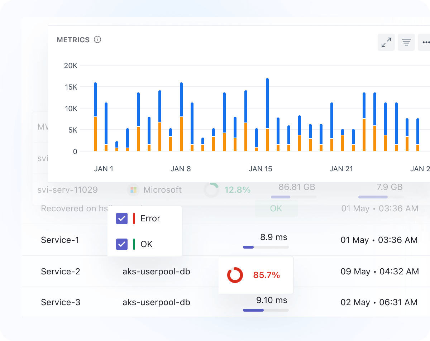Image resolution: width=430 pixels, height=341 pixels.
Task: Select the Service-3 row name
Action: (61, 302)
